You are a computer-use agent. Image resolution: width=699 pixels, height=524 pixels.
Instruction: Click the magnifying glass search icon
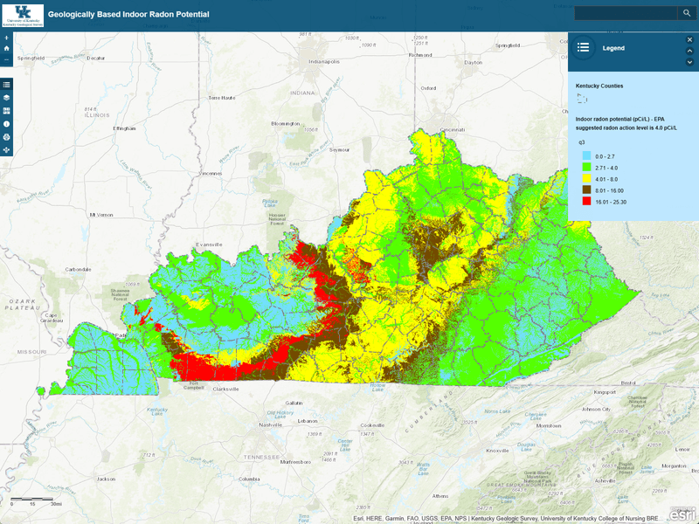[x=688, y=13]
